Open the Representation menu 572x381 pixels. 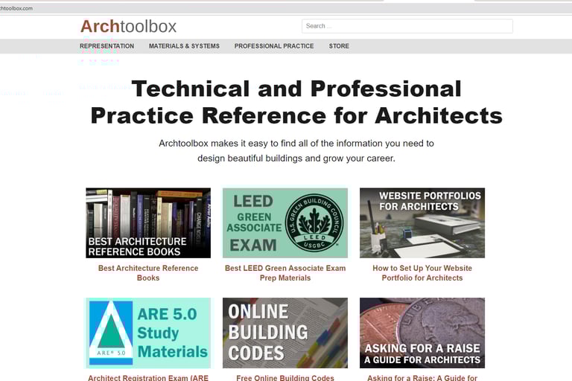(107, 46)
